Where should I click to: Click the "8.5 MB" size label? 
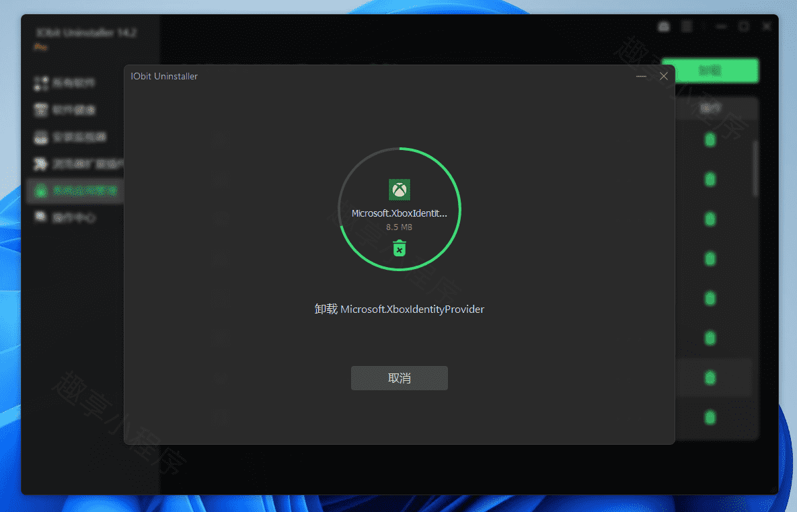[x=399, y=227]
